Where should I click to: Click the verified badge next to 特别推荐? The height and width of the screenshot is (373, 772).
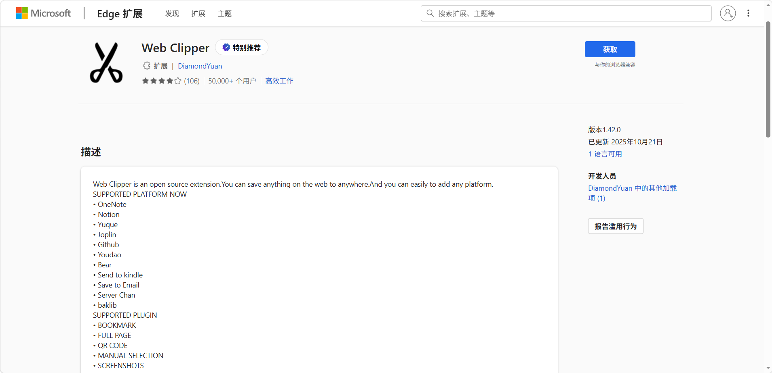click(x=226, y=48)
